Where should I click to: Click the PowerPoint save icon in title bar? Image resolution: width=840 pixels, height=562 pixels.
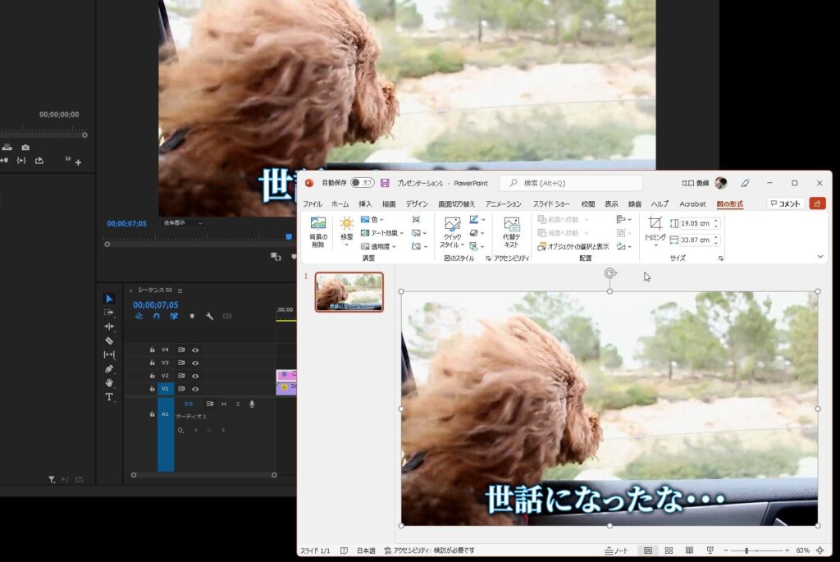pyautogui.click(x=385, y=183)
